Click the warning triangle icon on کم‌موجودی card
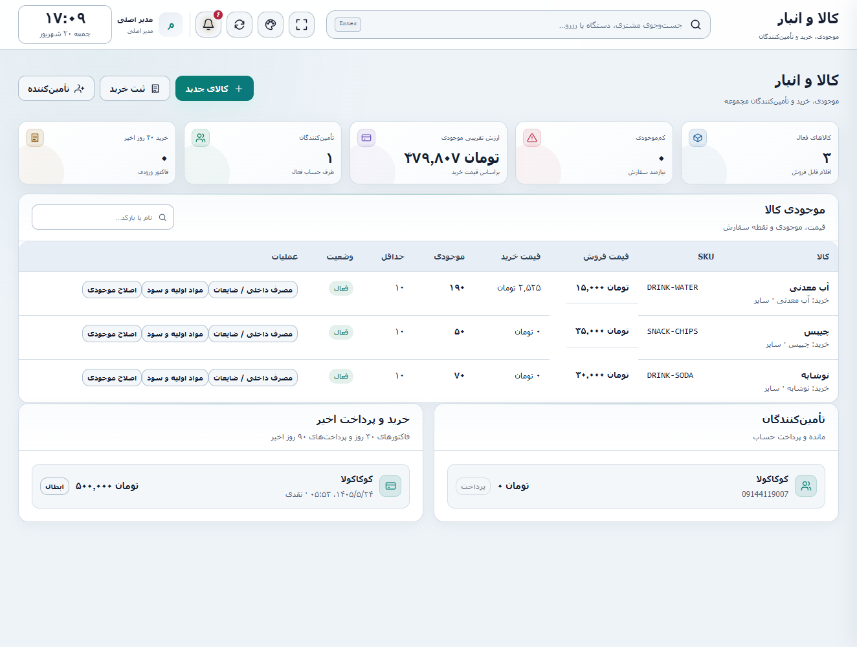This screenshot has height=647, width=857. [532, 138]
